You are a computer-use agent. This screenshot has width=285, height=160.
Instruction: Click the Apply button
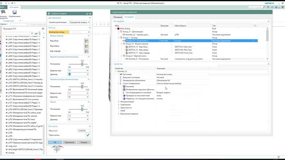coord(69,142)
